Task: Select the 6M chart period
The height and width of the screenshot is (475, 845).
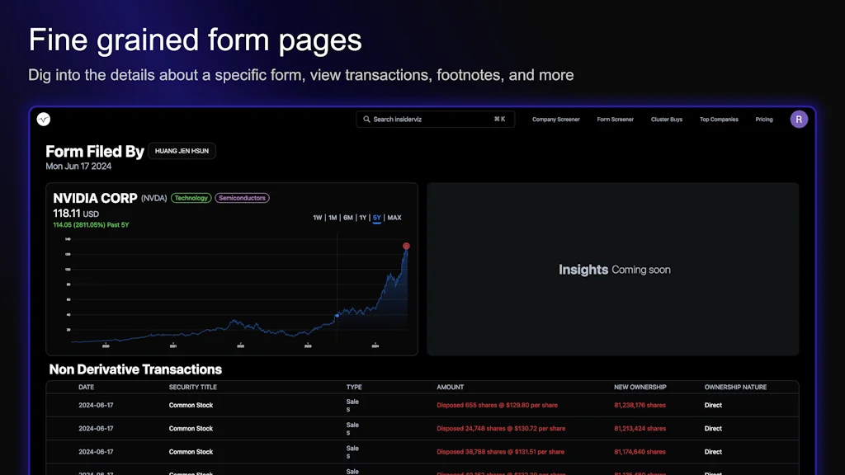Action: [x=347, y=218]
